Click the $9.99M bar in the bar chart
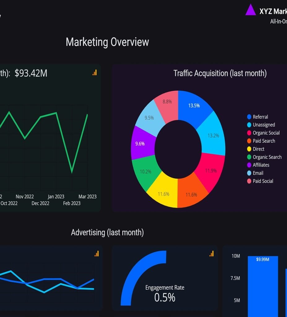 pyautogui.click(x=263, y=285)
